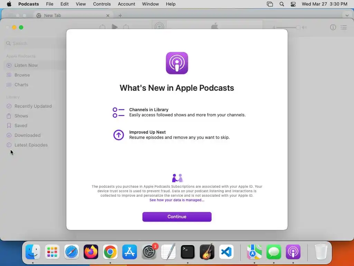Open Charts in the sidebar
The image size is (354, 266).
click(21, 85)
